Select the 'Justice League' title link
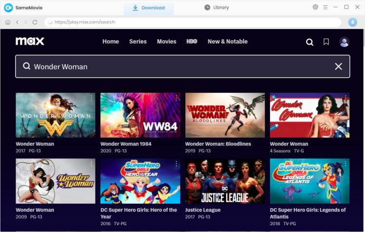The image size is (365, 232). pyautogui.click(x=203, y=210)
